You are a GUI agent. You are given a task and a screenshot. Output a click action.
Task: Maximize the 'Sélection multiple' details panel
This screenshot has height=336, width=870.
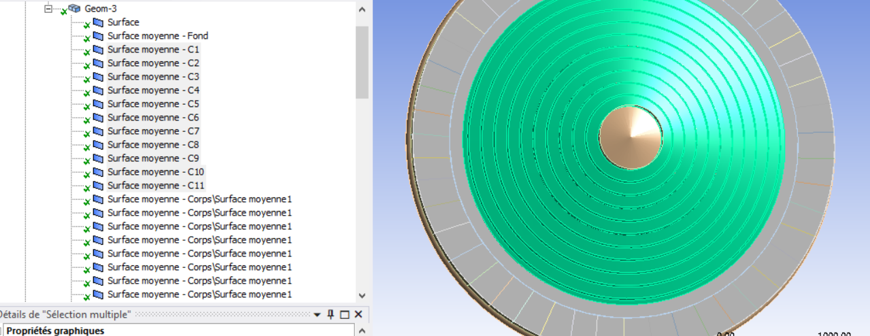click(x=344, y=315)
